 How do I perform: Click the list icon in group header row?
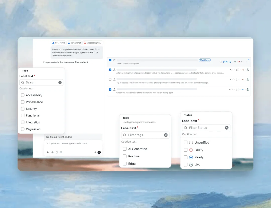click(x=114, y=60)
